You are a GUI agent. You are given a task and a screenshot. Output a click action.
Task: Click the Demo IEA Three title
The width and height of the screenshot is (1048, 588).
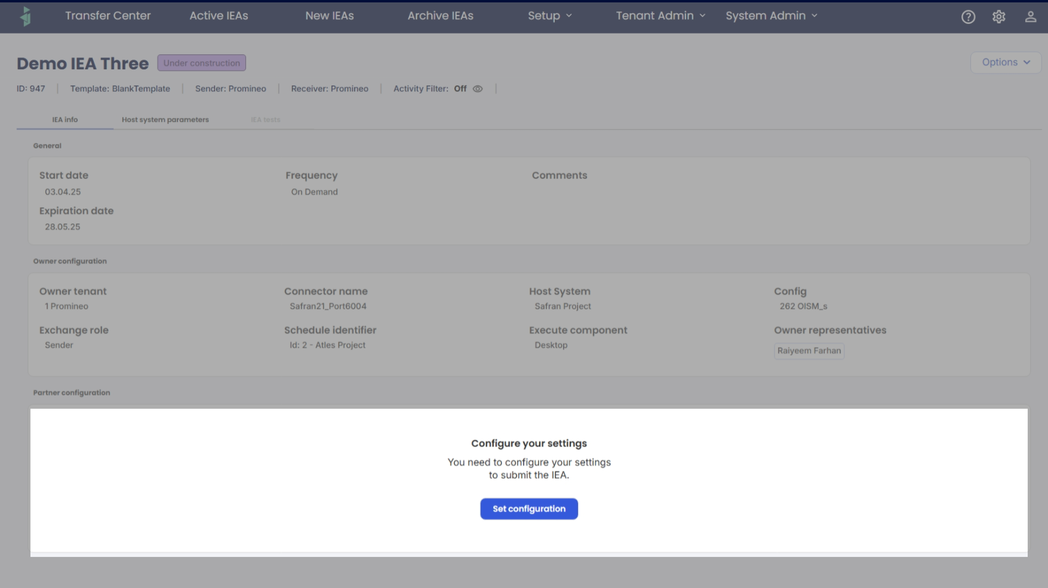point(83,64)
